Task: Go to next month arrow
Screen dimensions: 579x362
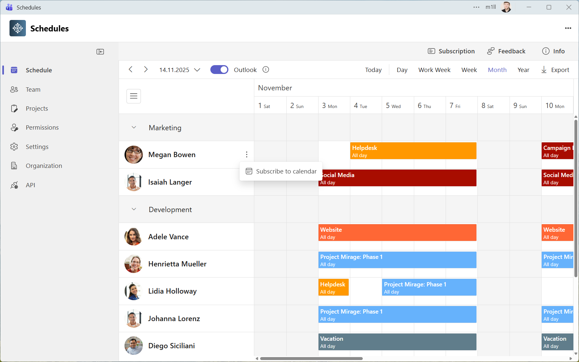Action: pos(146,69)
